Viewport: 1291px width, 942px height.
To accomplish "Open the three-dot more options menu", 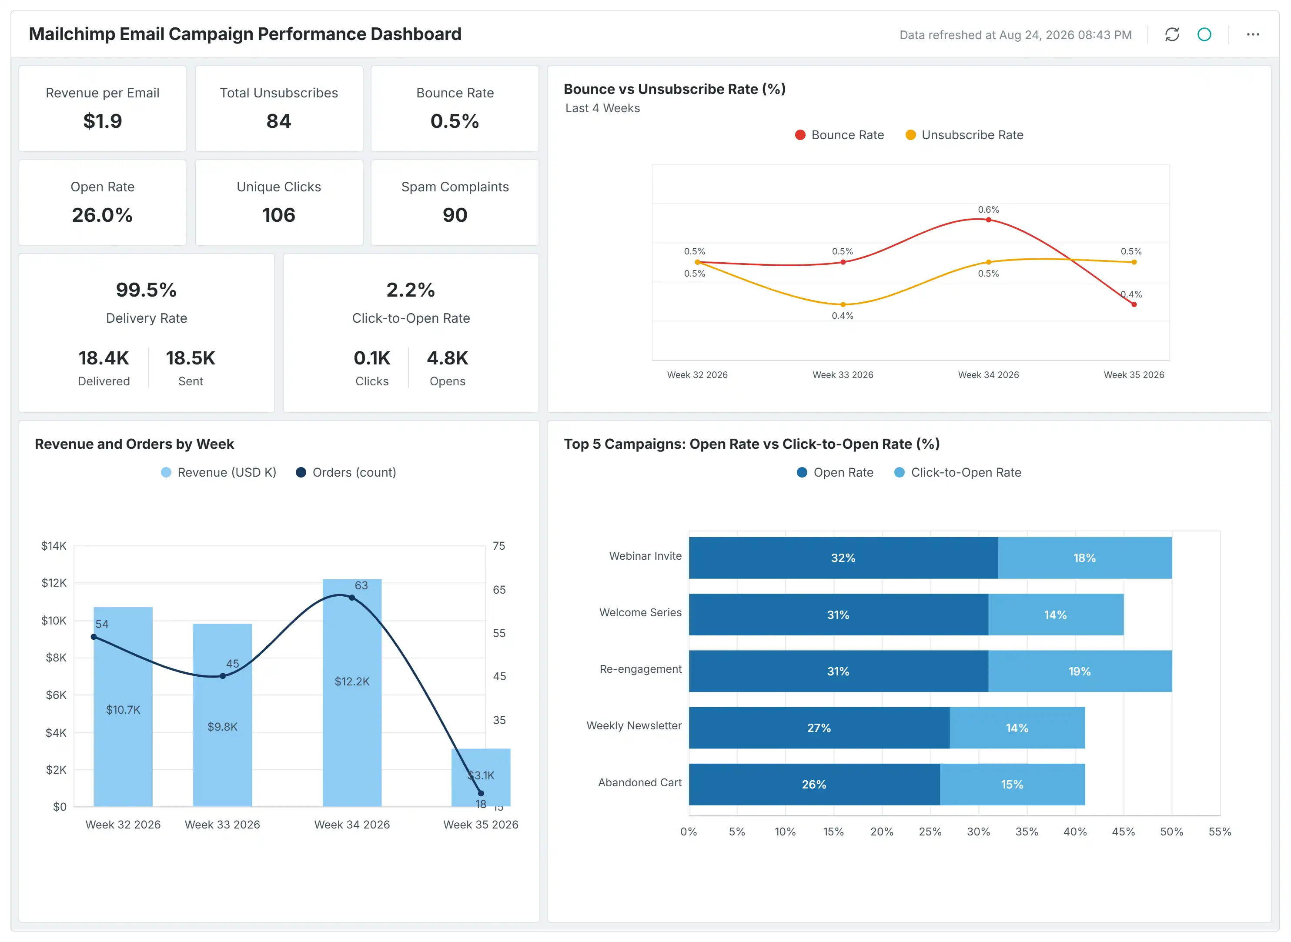I will pos(1253,35).
